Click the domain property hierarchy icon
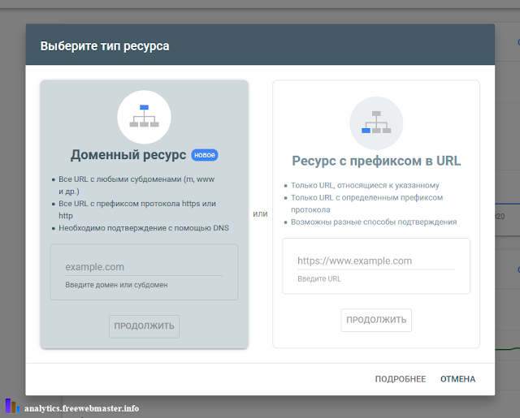Viewport: 520px width, 418px height. [x=144, y=117]
